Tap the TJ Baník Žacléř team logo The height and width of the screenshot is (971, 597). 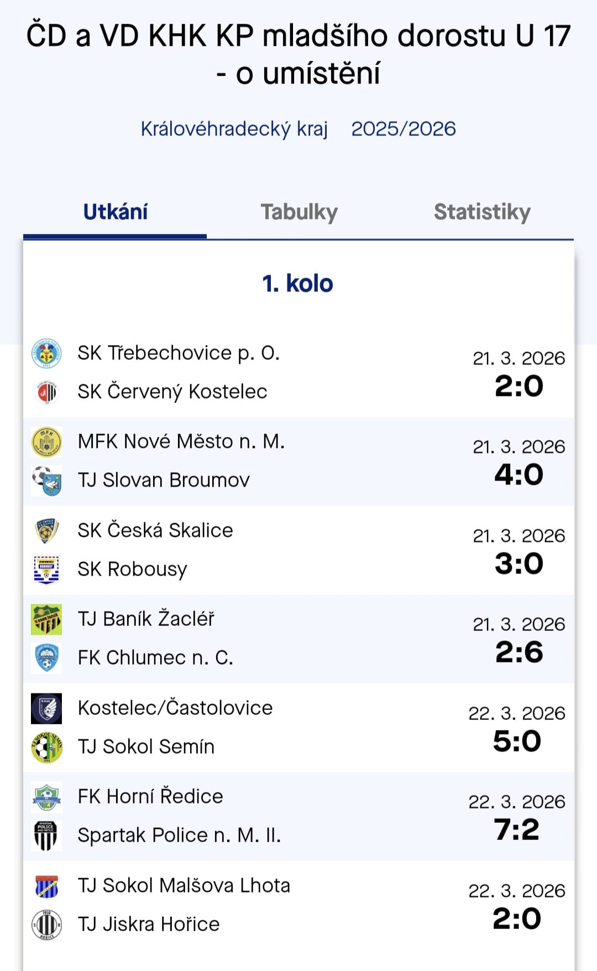point(46,619)
